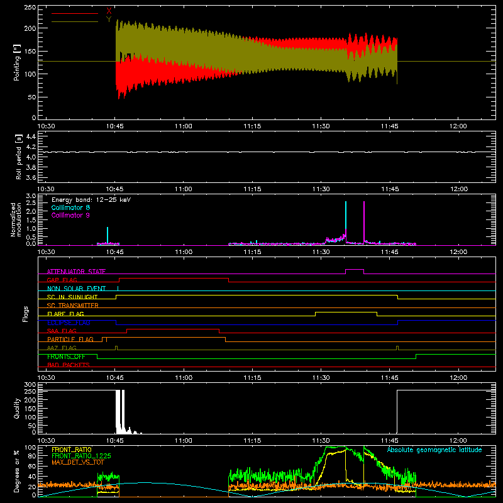This screenshot has height=503, width=503.
Task: Select 'Absolute geomagnetic latitude' legend text
Action: pyautogui.click(x=434, y=450)
